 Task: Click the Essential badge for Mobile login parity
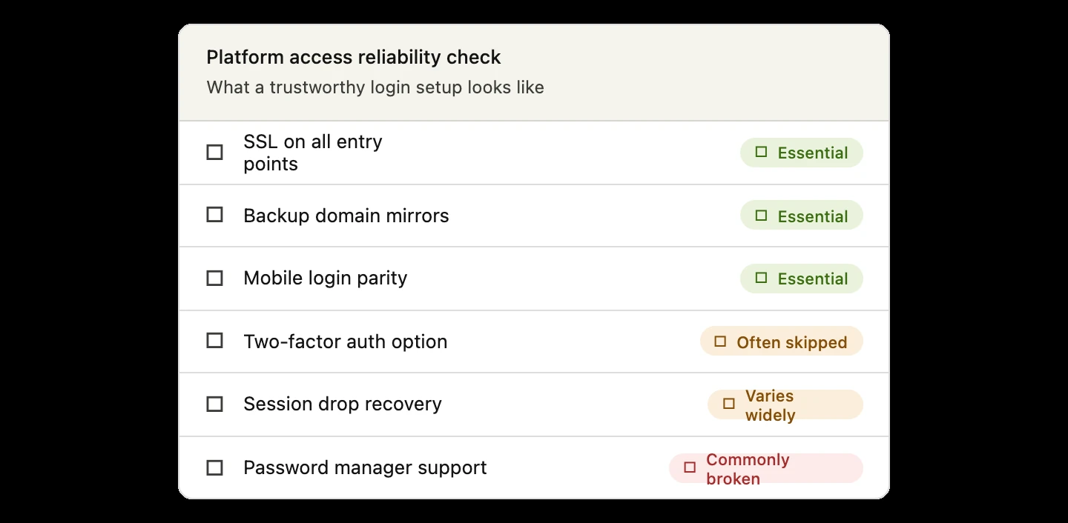click(802, 279)
